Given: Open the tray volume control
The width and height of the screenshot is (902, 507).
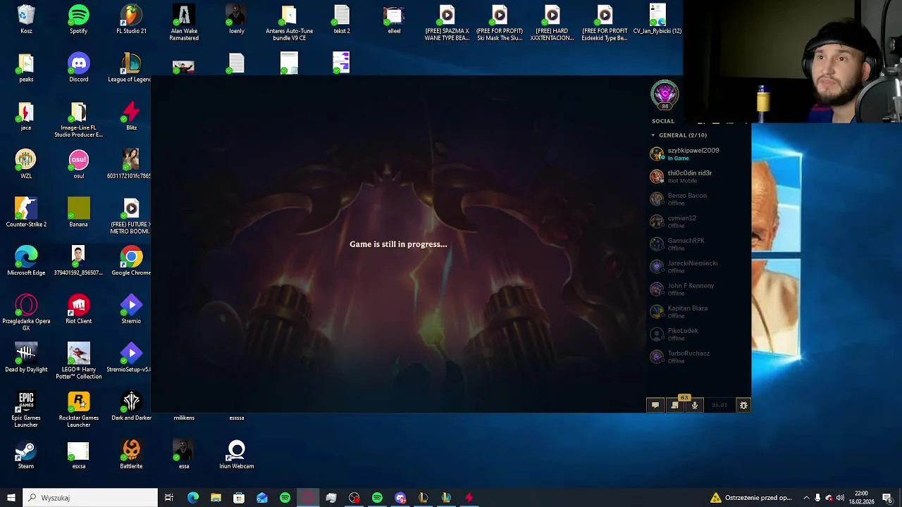Looking at the screenshot, I should pyautogui.click(x=840, y=498).
